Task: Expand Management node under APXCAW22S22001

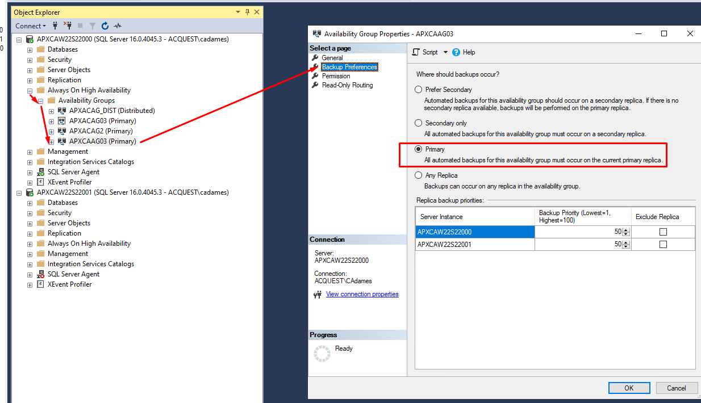Action: point(30,254)
